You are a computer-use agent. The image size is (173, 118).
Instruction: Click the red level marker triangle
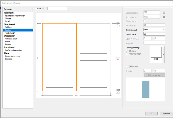tap(118, 59)
